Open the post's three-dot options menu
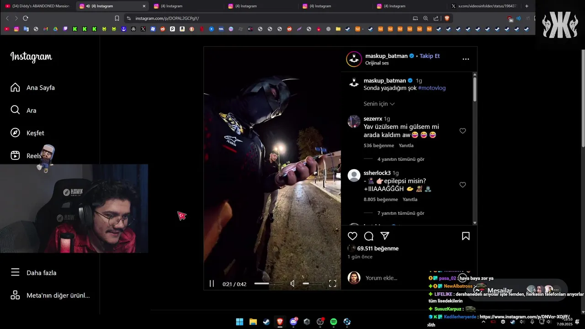The height and width of the screenshot is (329, 585). [466, 59]
